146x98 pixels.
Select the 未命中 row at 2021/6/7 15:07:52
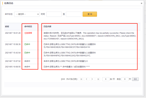point(72,61)
